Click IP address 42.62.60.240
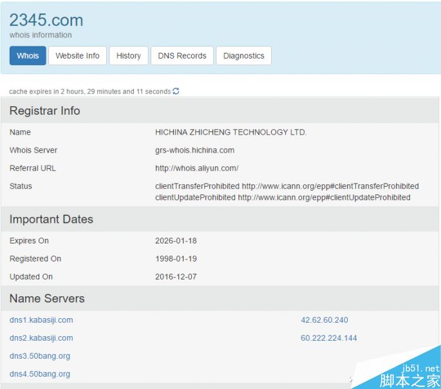Image resolution: width=441 pixels, height=389 pixels. [x=324, y=320]
